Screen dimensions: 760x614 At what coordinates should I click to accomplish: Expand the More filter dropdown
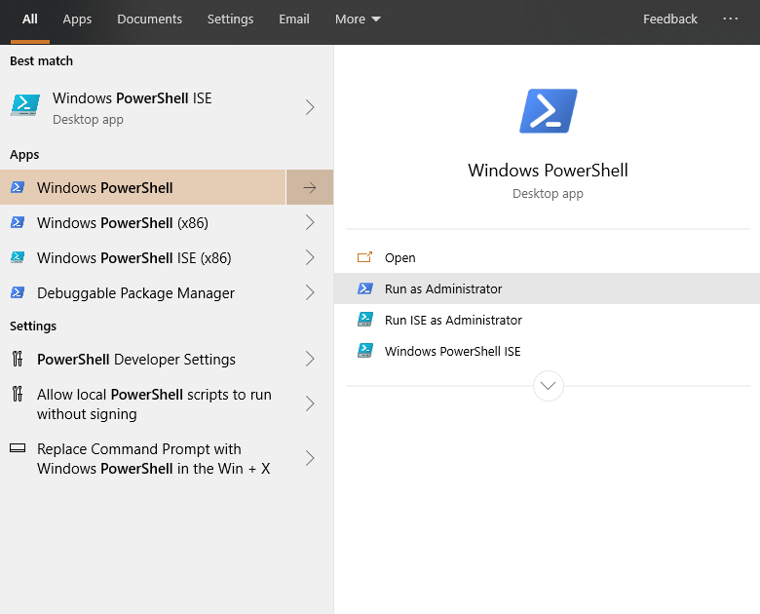tap(358, 19)
